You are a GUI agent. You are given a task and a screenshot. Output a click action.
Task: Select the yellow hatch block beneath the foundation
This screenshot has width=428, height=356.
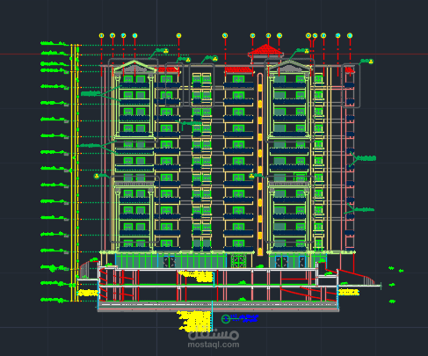194,321
